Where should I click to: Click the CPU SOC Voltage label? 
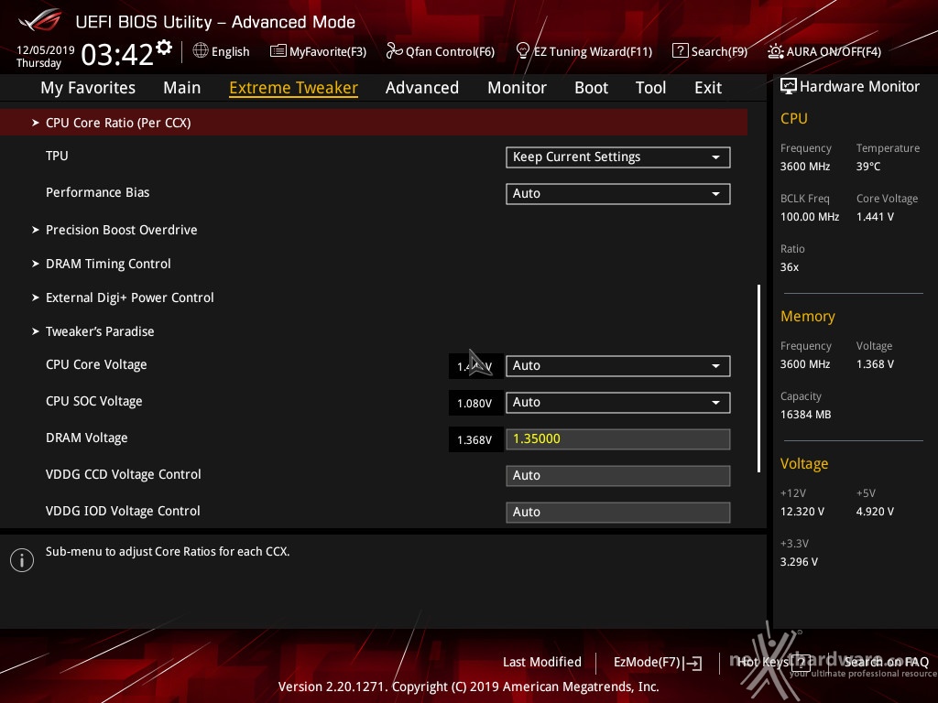tap(94, 401)
